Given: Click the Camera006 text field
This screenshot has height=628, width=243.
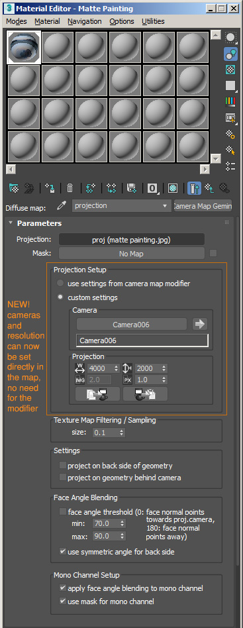Looking at the screenshot, I should click(142, 340).
